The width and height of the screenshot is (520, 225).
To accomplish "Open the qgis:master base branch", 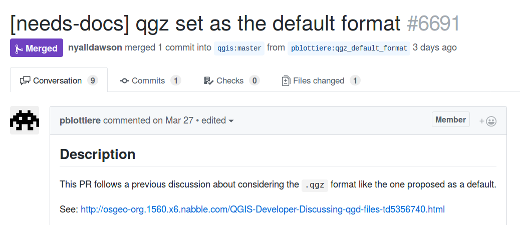I will [239, 48].
